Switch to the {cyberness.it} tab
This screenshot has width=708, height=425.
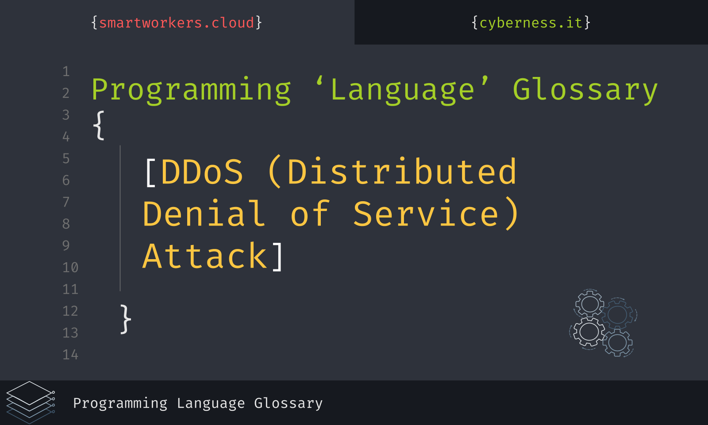[x=531, y=23]
